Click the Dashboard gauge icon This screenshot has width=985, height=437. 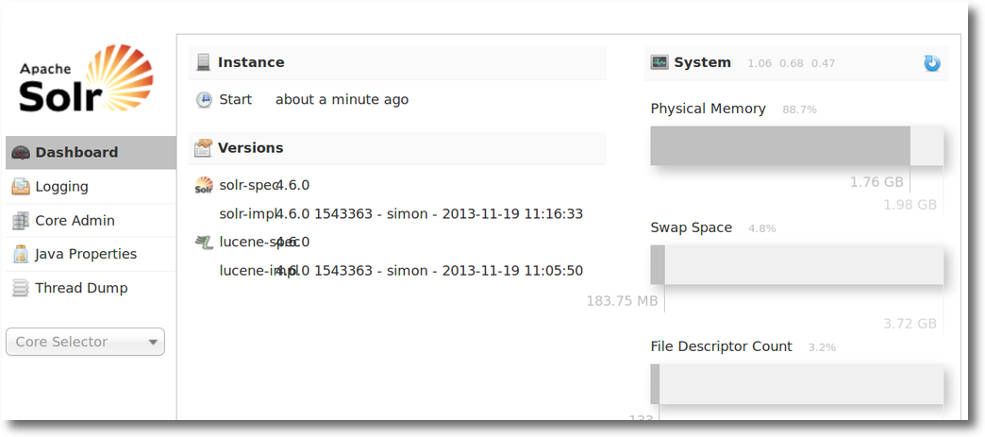click(21, 153)
